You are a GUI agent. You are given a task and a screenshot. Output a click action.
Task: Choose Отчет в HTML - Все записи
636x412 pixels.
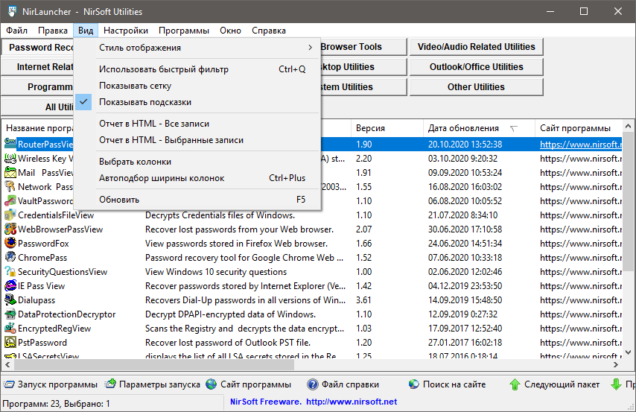(x=153, y=123)
